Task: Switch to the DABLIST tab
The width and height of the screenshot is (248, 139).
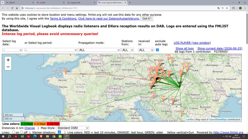Action: click(20, 3)
